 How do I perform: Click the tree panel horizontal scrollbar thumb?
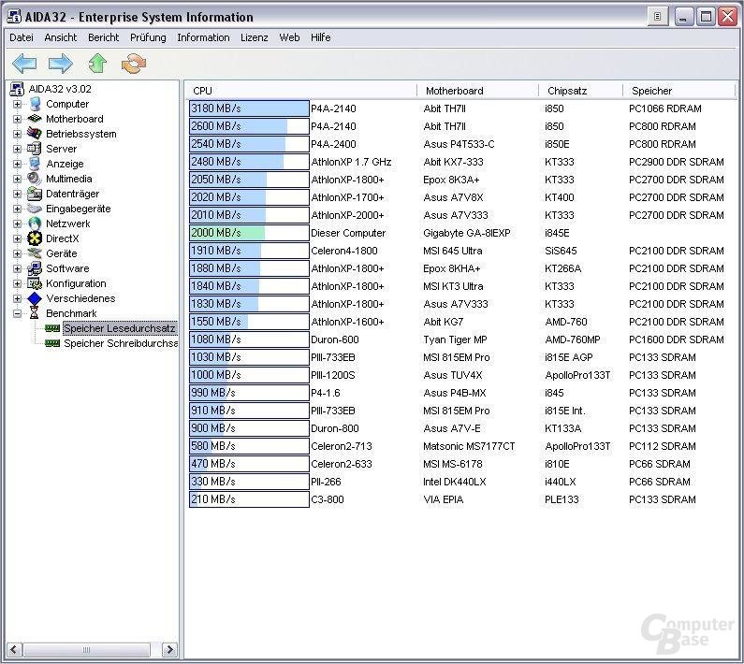click(86, 649)
